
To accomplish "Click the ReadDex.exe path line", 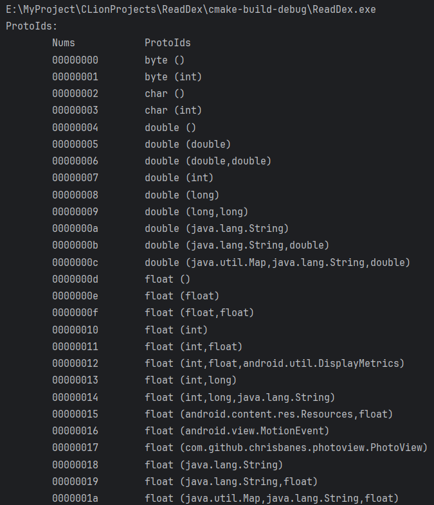I will pos(191,10).
